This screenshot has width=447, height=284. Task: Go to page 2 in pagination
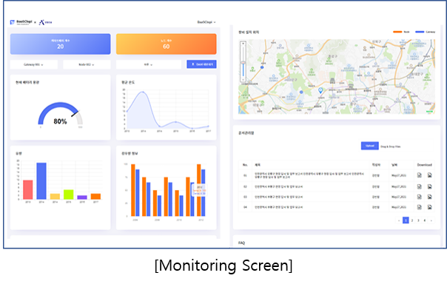coord(412,220)
